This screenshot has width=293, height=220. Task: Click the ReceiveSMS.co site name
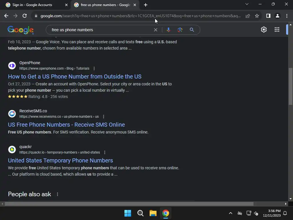pos(33,111)
